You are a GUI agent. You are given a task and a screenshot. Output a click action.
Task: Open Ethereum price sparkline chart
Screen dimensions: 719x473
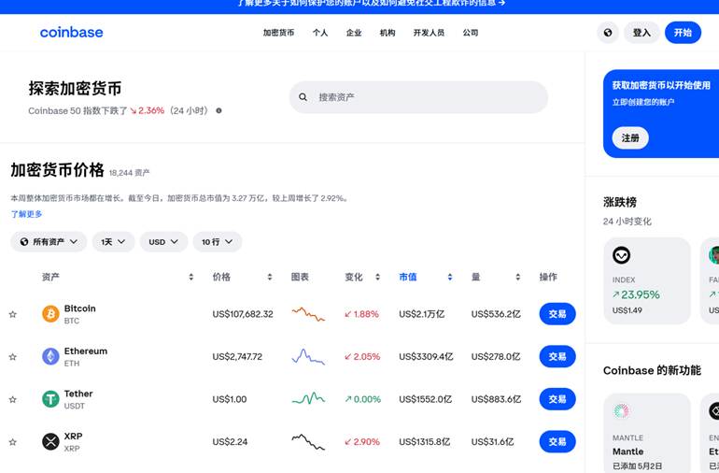308,356
